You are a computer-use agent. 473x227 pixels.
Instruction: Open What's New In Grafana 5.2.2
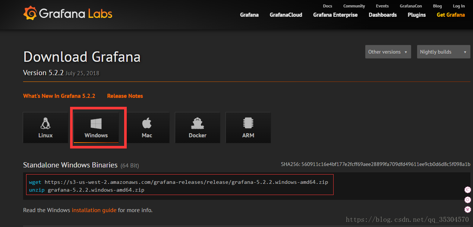tap(59, 96)
